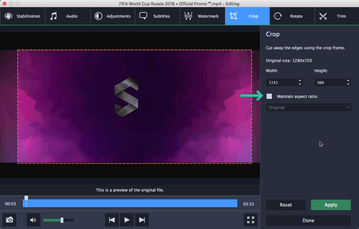This screenshot has height=229, width=359.
Task: Skip to previous frame button
Action: click(112, 220)
